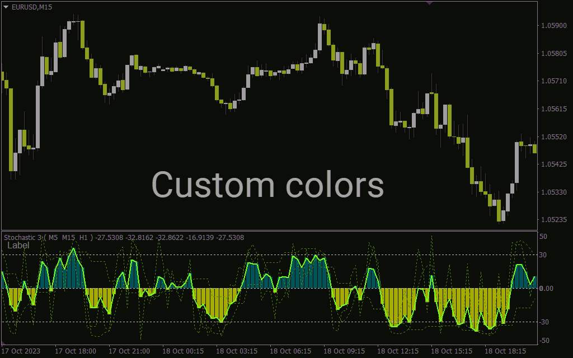Click the 17 Oct 2023 date label
573x358 pixels.
pos(24,351)
